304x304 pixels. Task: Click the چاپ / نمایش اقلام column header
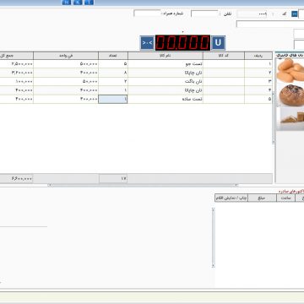tap(231, 198)
